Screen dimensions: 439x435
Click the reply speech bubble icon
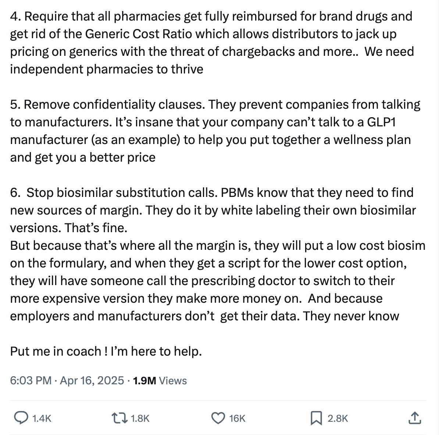(x=21, y=418)
